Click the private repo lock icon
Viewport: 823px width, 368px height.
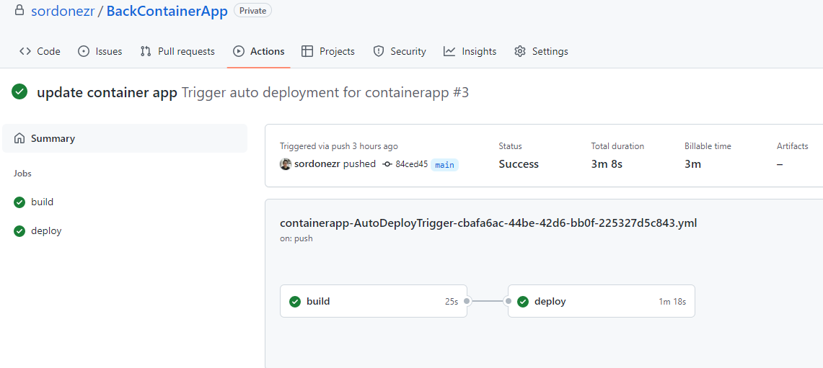tap(19, 10)
